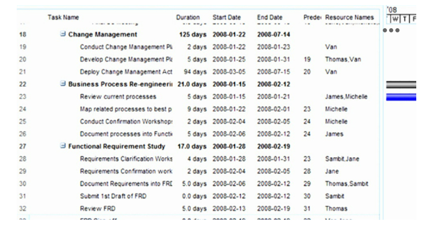Select task Requirements Confirmation work
This screenshot has height=225, width=433.
tap(126, 171)
